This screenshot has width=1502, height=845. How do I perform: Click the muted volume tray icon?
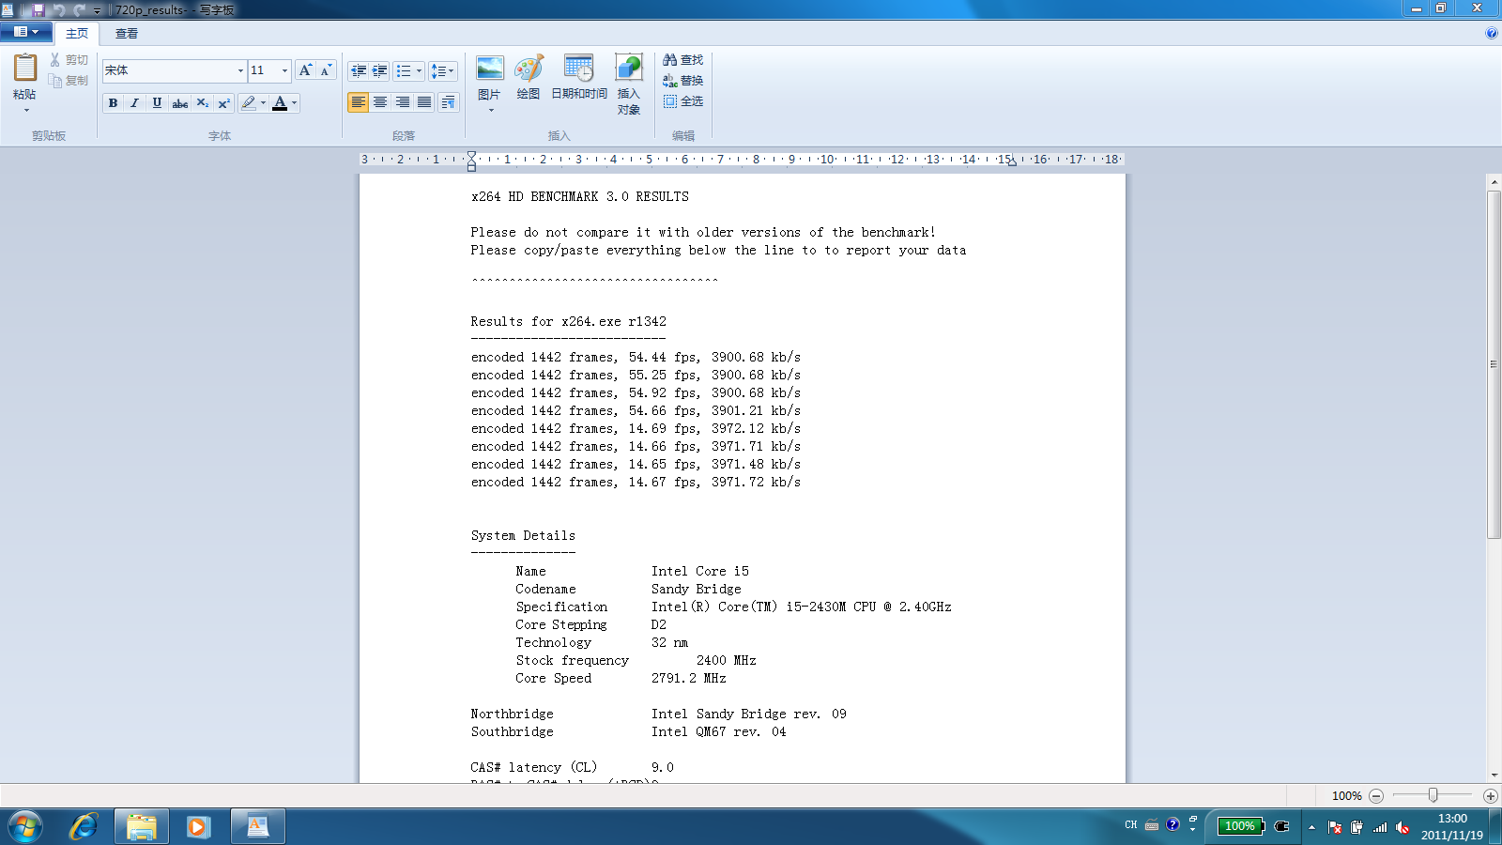(x=1403, y=827)
